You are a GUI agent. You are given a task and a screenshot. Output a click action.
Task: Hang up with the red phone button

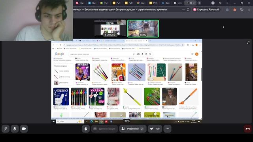coord(248,129)
